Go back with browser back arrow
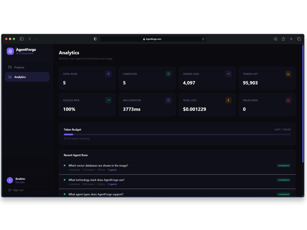 [x=30, y=39]
